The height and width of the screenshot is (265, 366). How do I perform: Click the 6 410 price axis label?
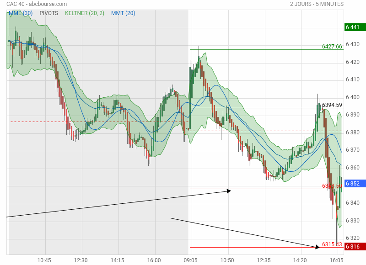(x=353, y=79)
